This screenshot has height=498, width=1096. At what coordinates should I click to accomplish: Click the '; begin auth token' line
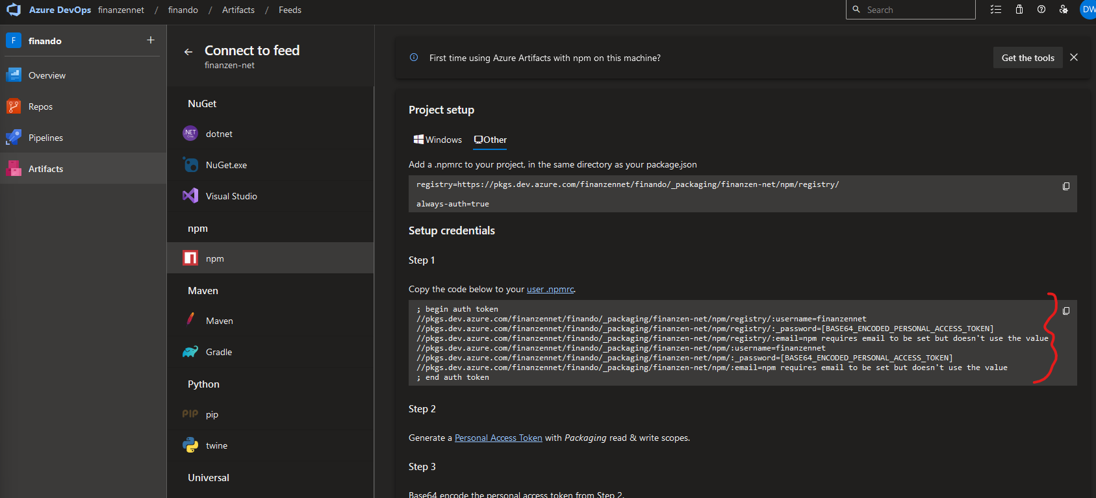[457, 309]
